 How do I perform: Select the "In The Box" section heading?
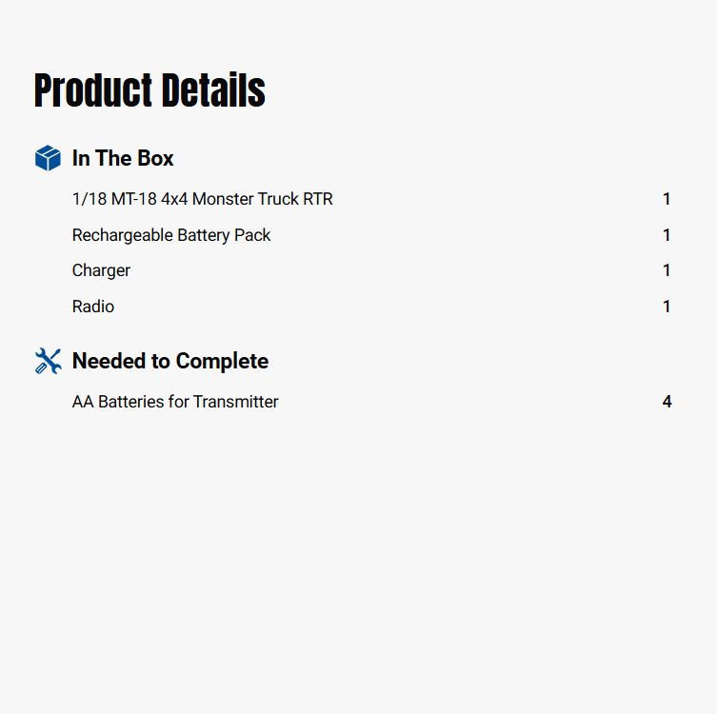tap(123, 158)
